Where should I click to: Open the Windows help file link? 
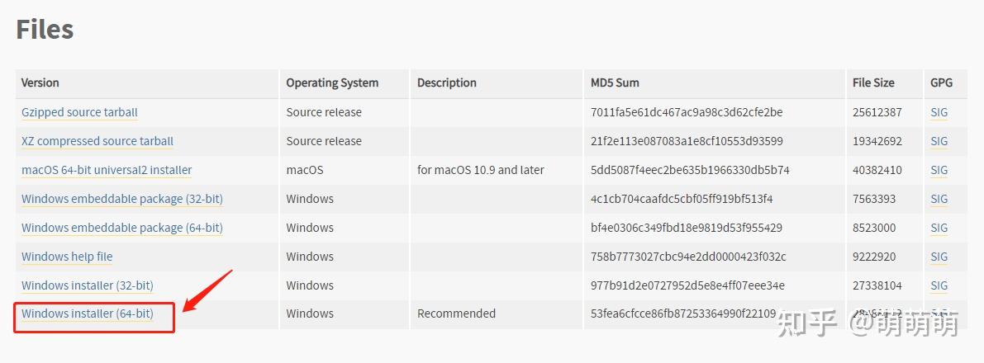click(x=67, y=257)
